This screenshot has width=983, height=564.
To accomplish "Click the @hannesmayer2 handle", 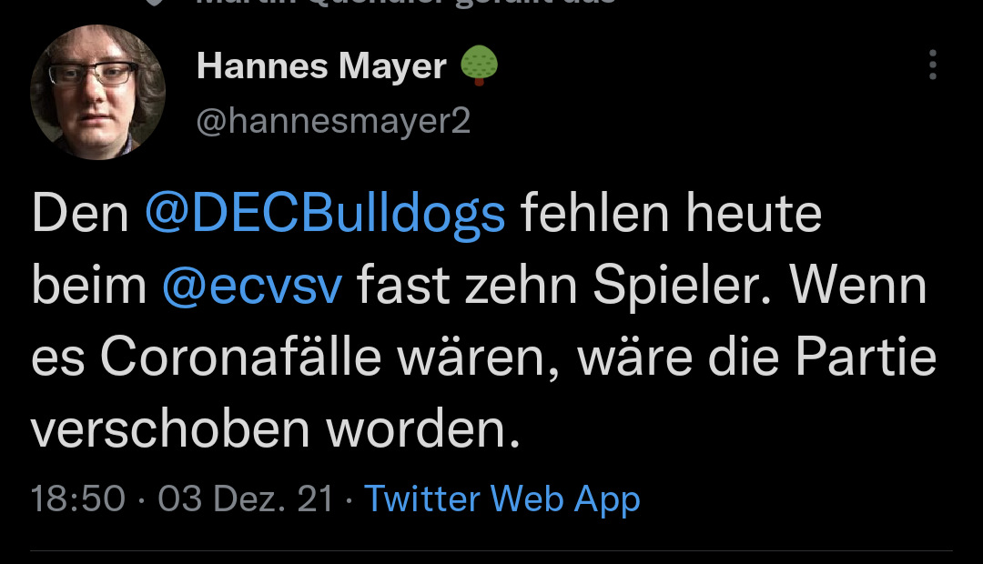I will click(x=333, y=121).
